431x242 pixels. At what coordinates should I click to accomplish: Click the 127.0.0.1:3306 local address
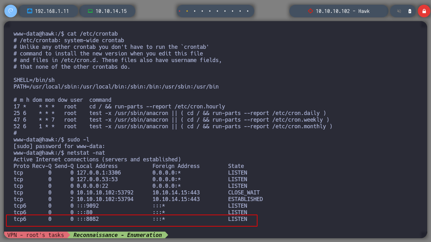coord(99,173)
